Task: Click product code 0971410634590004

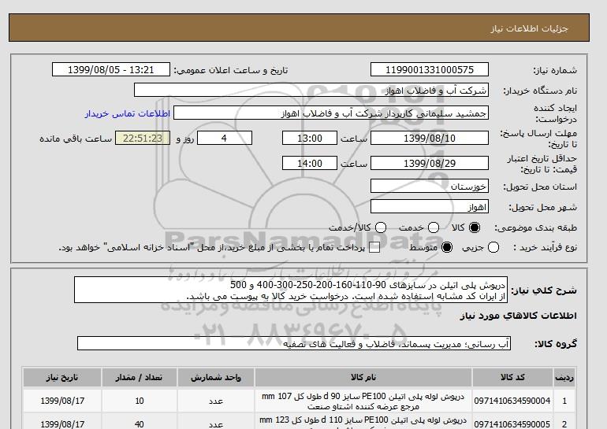Action: click(512, 401)
